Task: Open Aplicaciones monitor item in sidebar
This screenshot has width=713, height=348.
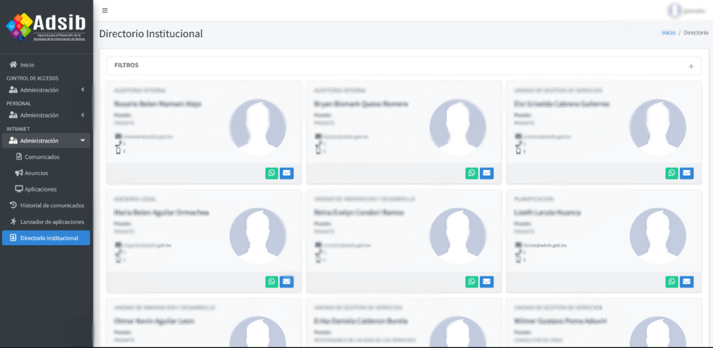Action: [40, 189]
